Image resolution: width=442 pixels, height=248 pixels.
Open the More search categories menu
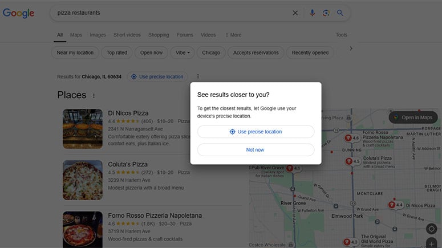[233, 35]
